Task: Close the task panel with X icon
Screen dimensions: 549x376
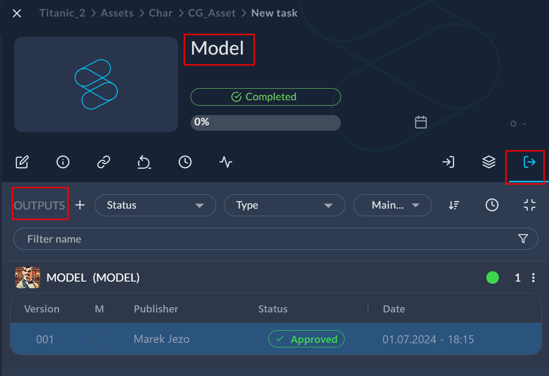Action: tap(17, 13)
